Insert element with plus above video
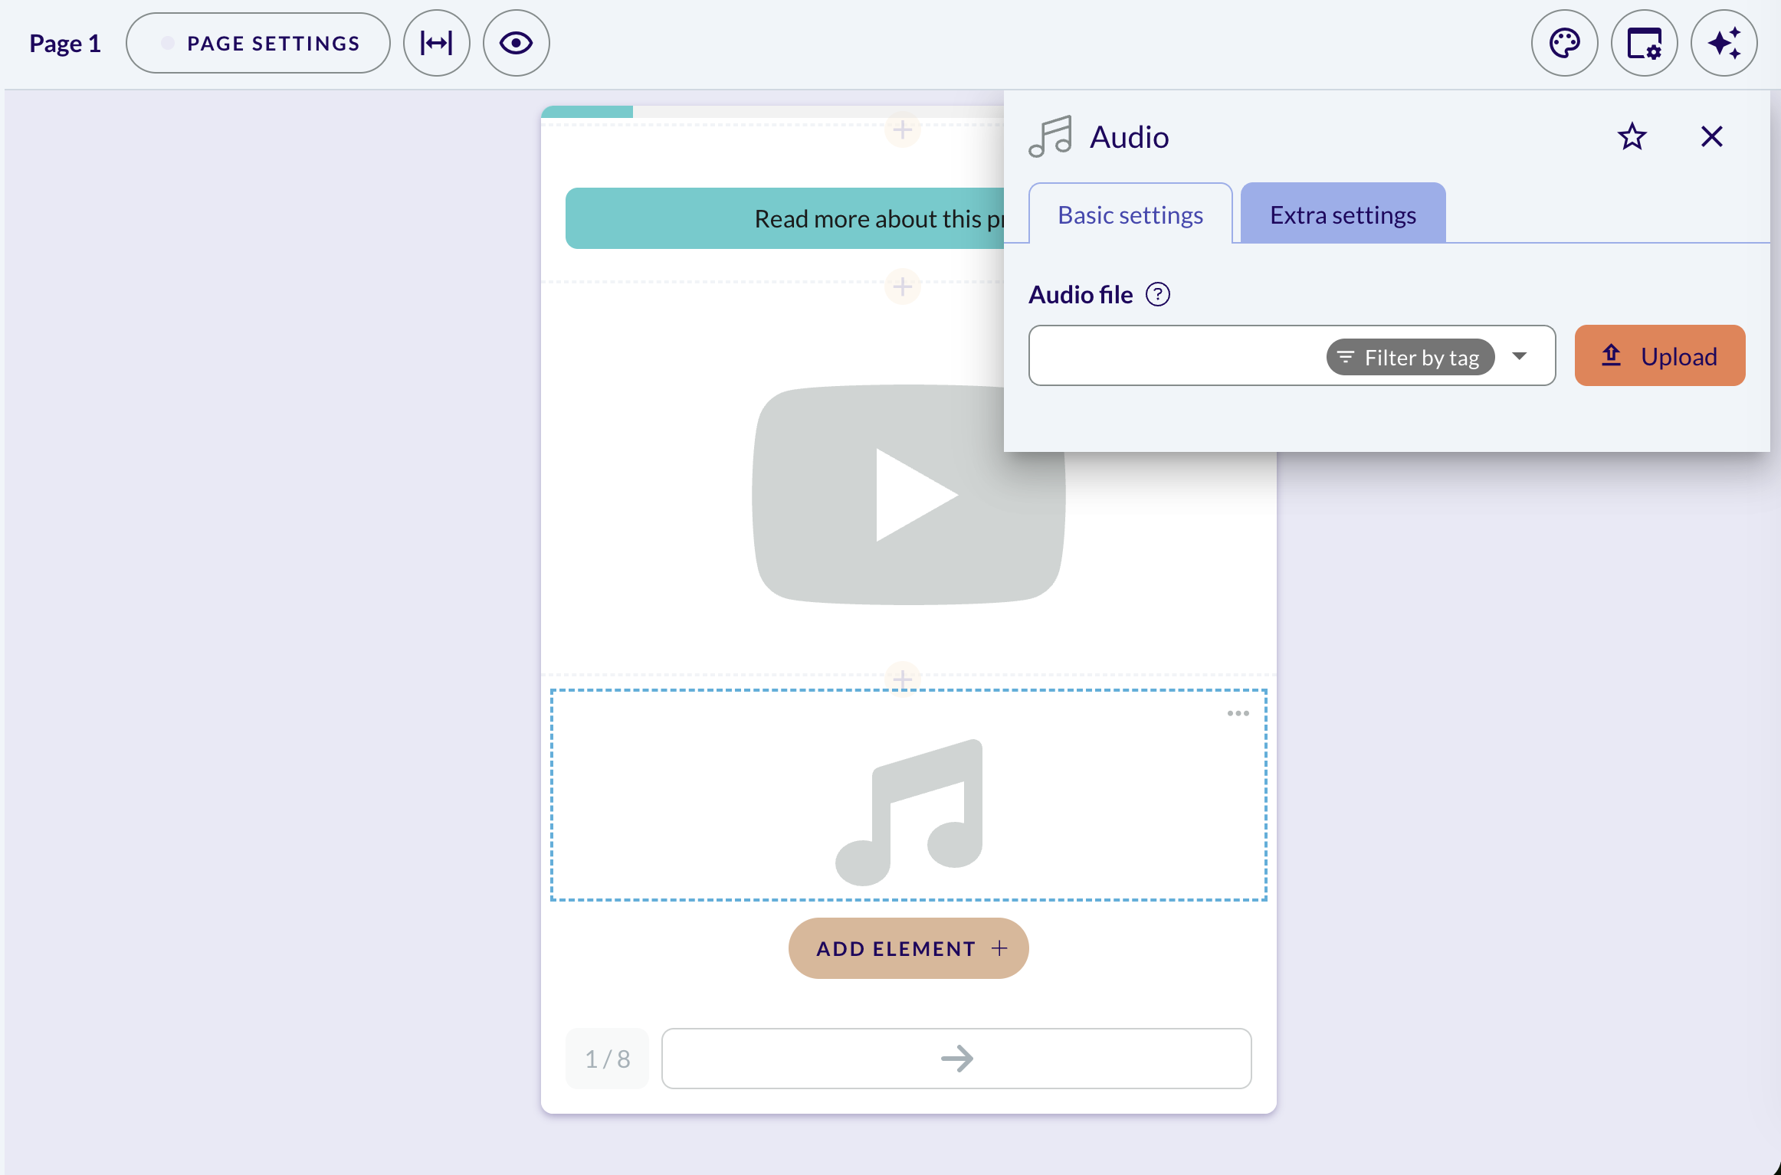Viewport: 1781px width, 1175px height. (x=903, y=286)
